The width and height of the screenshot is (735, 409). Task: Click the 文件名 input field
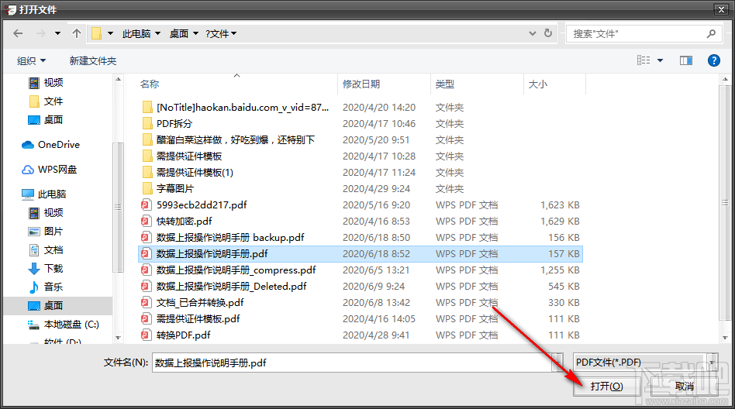coord(351,363)
